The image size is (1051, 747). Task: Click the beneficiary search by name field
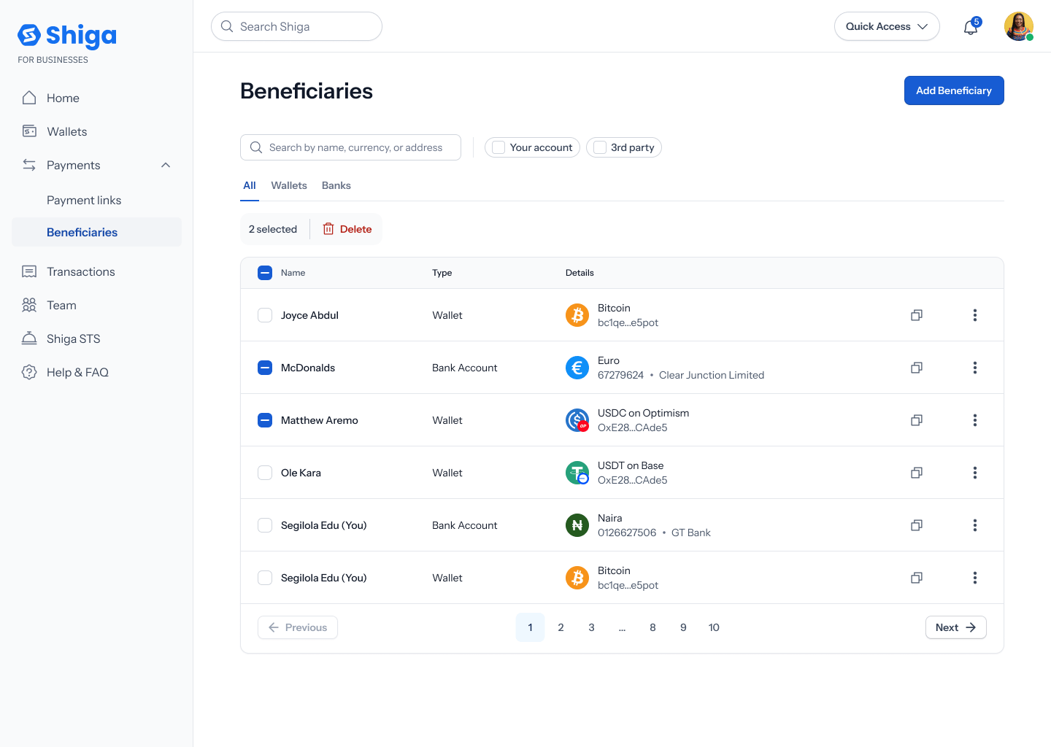350,147
